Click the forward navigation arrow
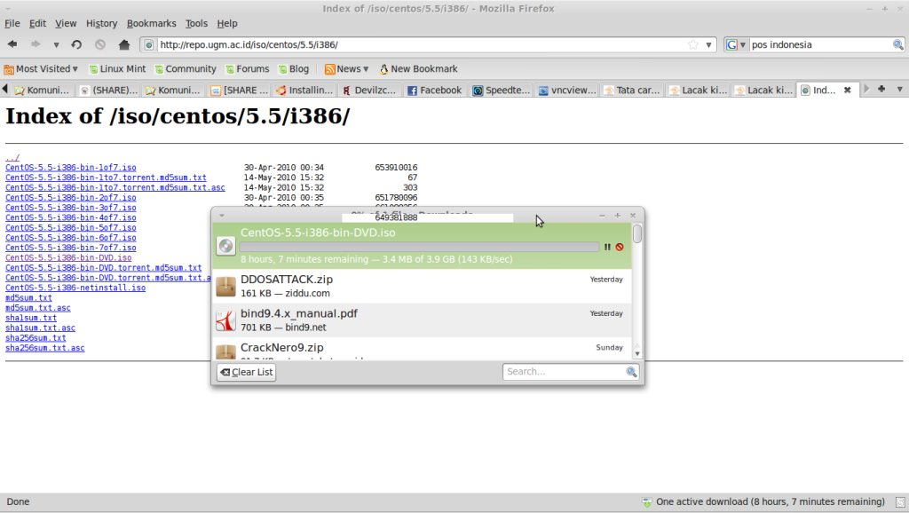Image resolution: width=909 pixels, height=513 pixels. click(36, 44)
